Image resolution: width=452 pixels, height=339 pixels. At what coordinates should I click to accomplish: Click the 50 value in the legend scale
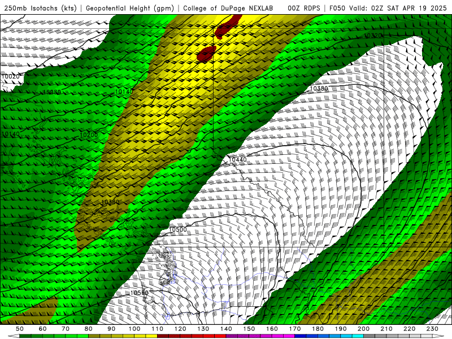(20, 329)
